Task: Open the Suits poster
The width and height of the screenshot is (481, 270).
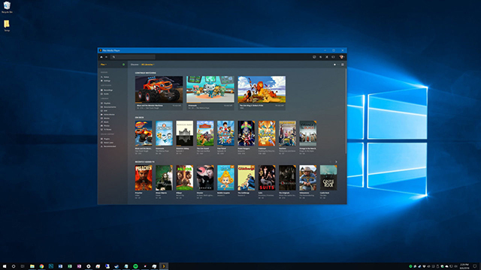Action: 267,178
